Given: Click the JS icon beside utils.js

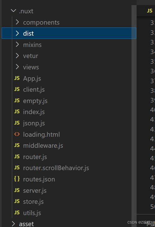Looking at the screenshot, I should click(x=17, y=212).
